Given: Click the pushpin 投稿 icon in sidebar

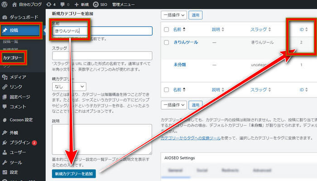Looking at the screenshot, I should click(x=5, y=30).
